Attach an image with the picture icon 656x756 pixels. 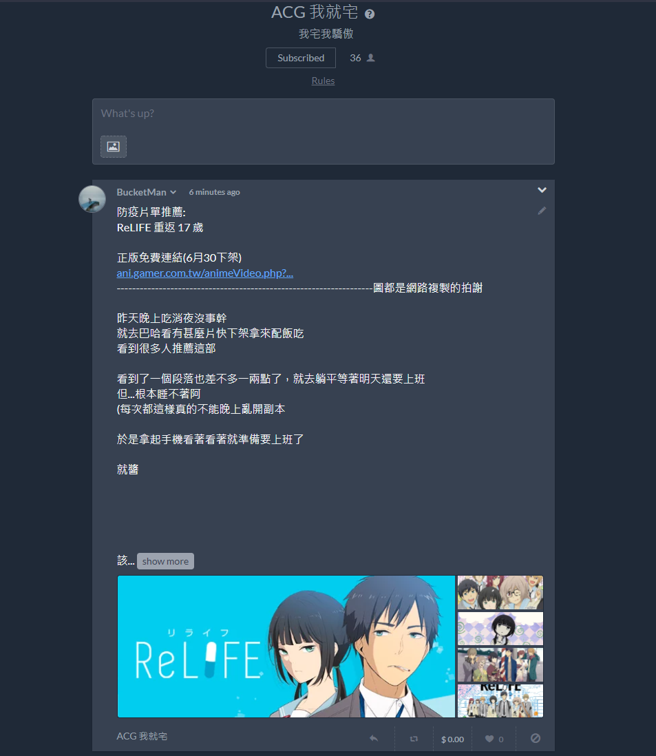(114, 147)
